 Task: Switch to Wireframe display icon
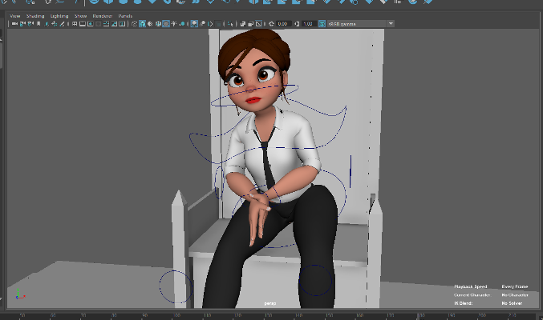pos(134,24)
